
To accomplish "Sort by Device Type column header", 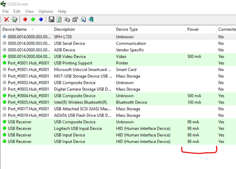I will [x=127, y=29].
